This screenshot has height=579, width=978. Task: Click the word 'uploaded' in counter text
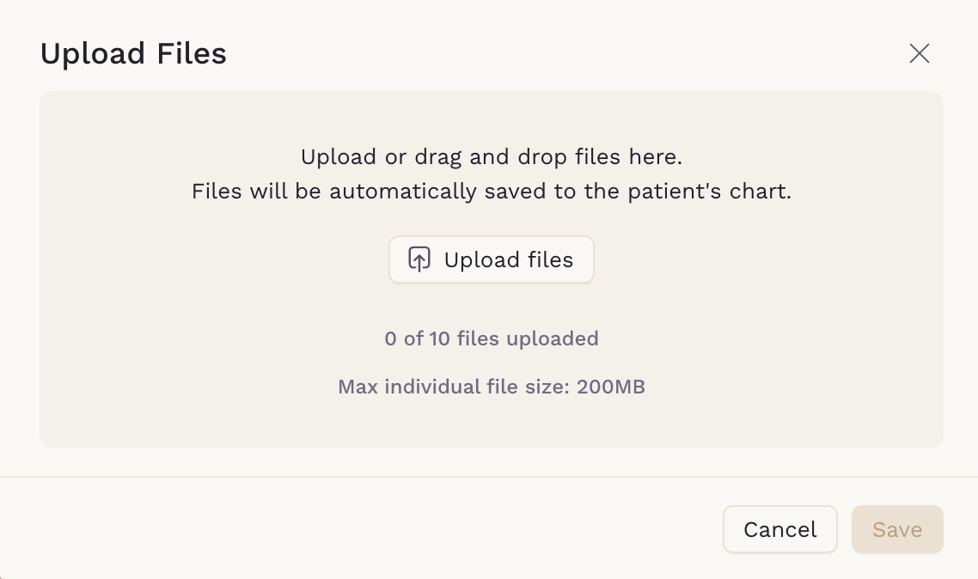pos(552,338)
